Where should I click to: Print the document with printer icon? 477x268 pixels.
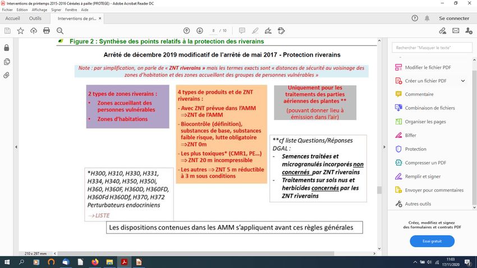click(47, 31)
